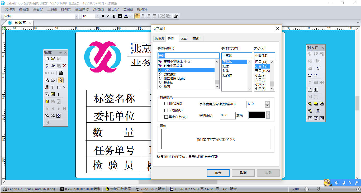Image resolution: width=361 pixels, height=193 pixels.
Task: Center vertically on label icon in 对齐栏
Action: click(x=310, y=90)
